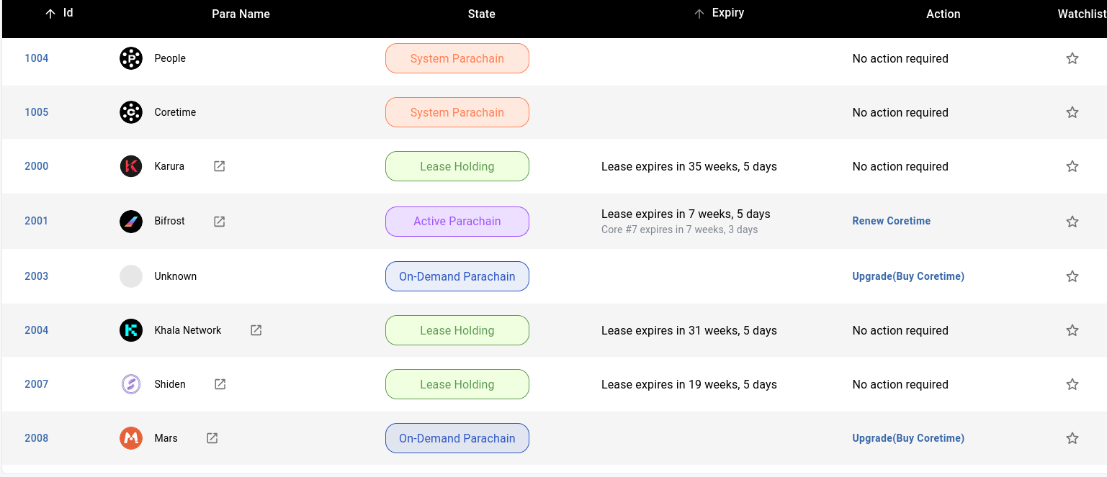Open Karura external link icon
Screen dimensions: 1107x477
point(220,166)
